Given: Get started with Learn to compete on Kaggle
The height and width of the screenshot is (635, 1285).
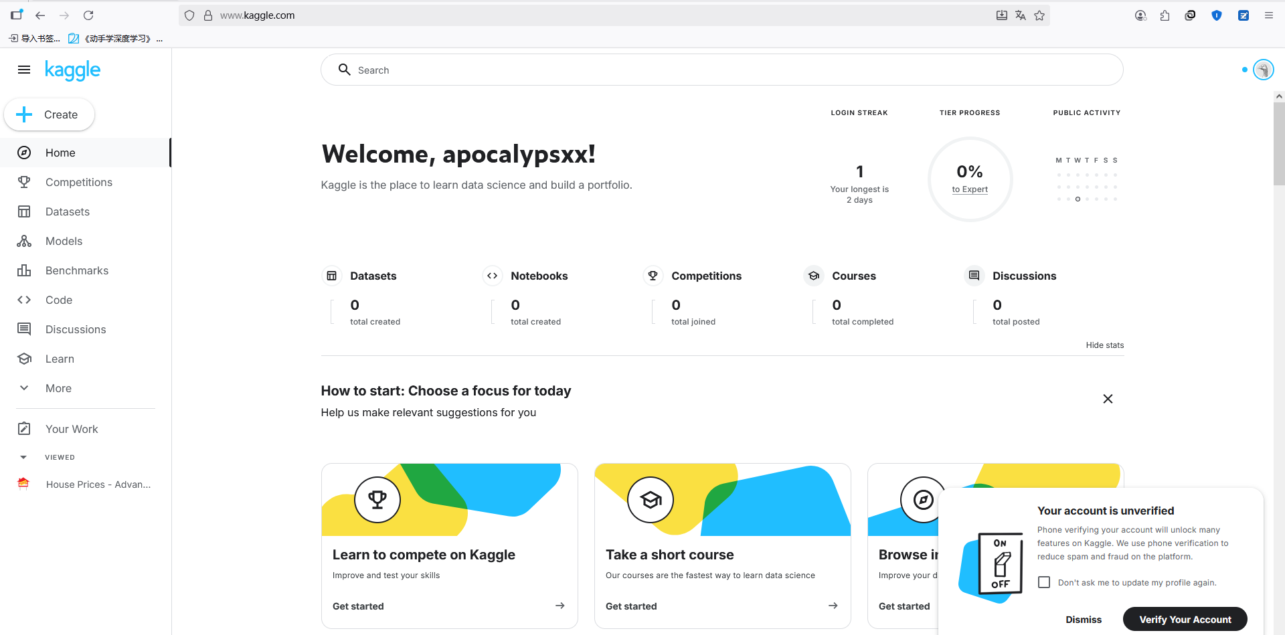Looking at the screenshot, I should (x=358, y=606).
